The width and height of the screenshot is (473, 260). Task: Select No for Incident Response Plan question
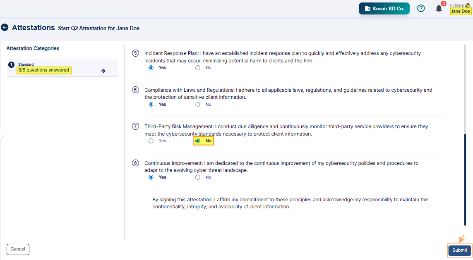[x=197, y=67]
